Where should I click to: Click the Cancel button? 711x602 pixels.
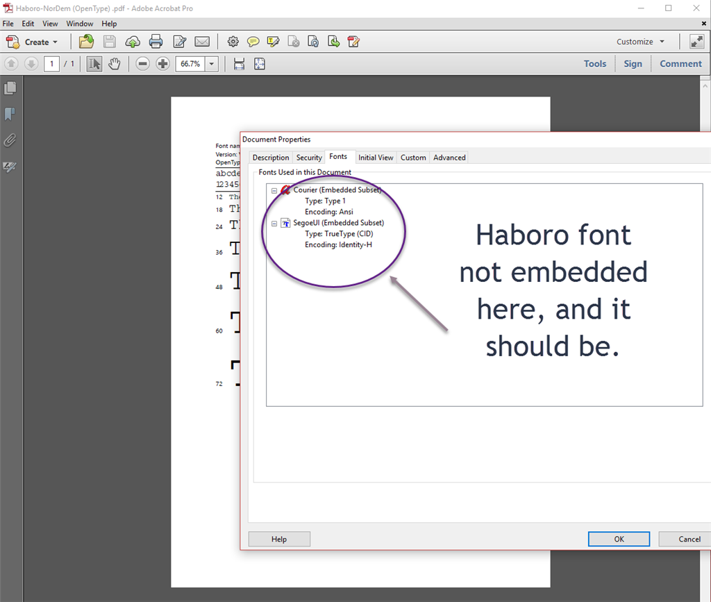(x=686, y=539)
